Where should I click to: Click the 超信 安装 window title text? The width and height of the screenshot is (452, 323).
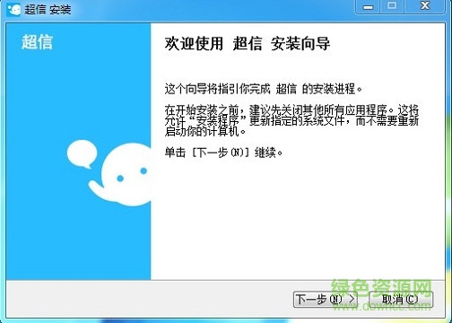pos(48,10)
